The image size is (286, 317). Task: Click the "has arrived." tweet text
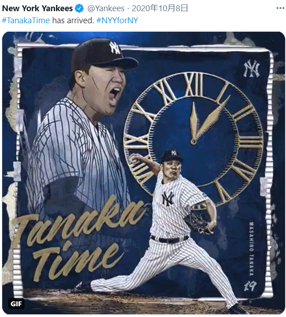click(x=73, y=21)
